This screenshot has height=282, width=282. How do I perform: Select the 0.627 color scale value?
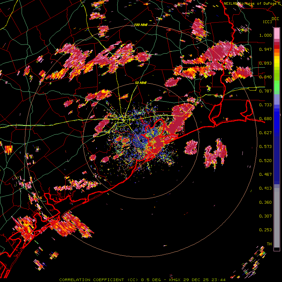click(265, 133)
